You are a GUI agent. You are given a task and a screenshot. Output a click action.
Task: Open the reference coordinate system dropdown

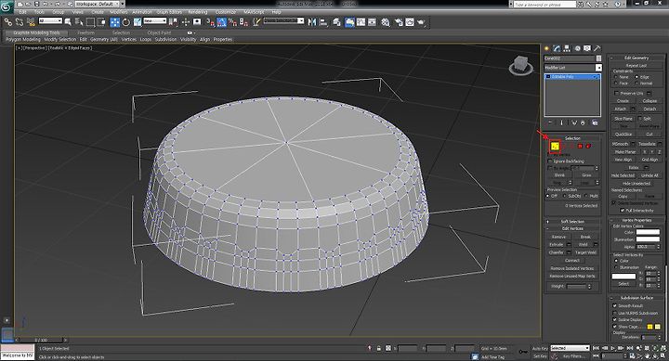click(x=154, y=21)
